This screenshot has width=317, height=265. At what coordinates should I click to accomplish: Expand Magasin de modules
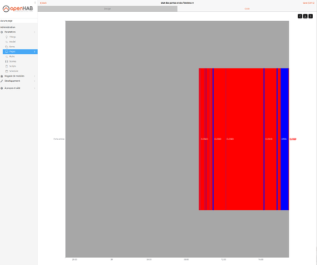click(19, 76)
